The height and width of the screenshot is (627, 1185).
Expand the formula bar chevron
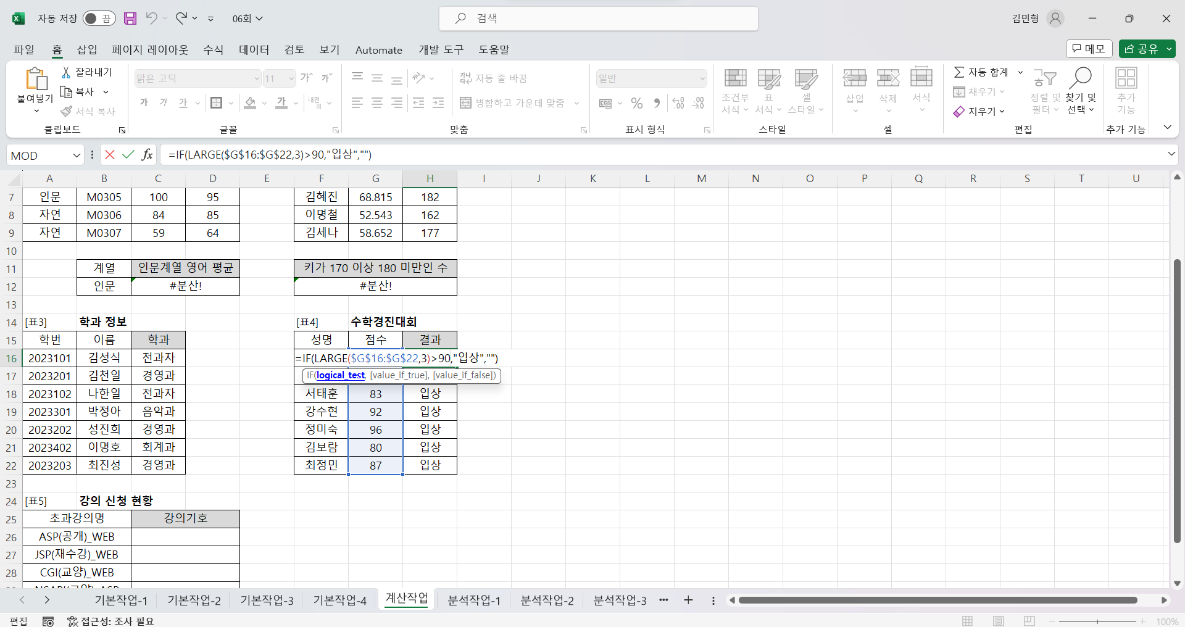coord(1171,154)
